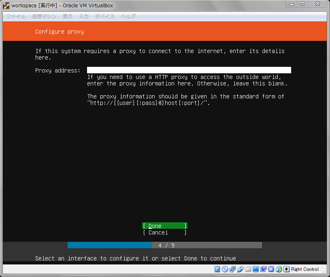Screen dimensions: 330x277
Task: Click the CPU virtualization chip icon
Action: tap(271, 269)
